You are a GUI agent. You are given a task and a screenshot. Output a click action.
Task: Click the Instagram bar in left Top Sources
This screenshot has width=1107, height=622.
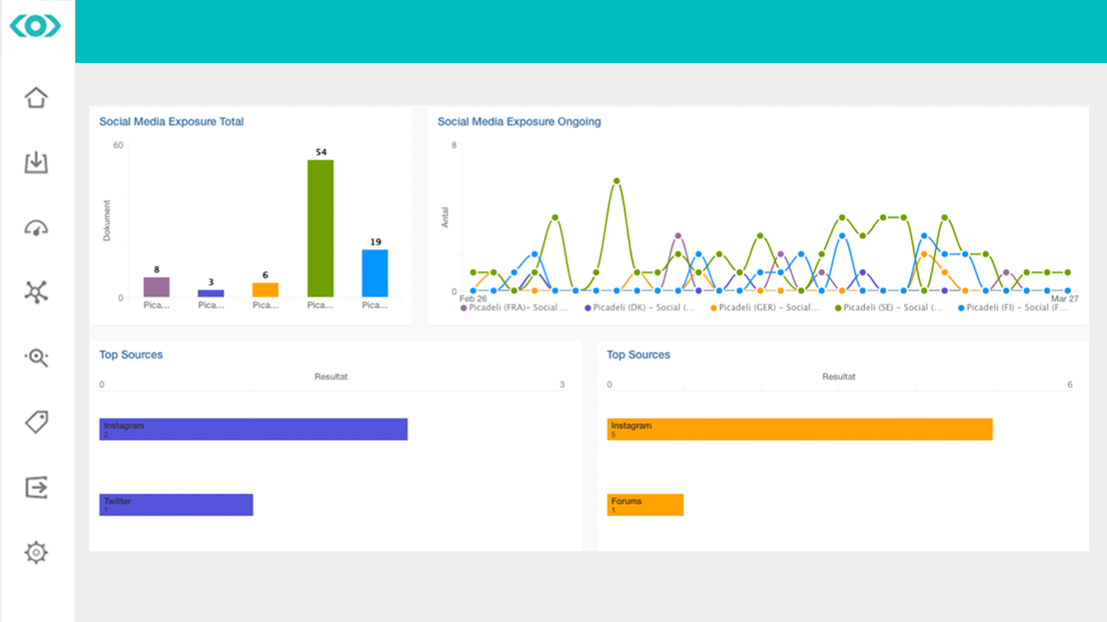[x=252, y=428]
